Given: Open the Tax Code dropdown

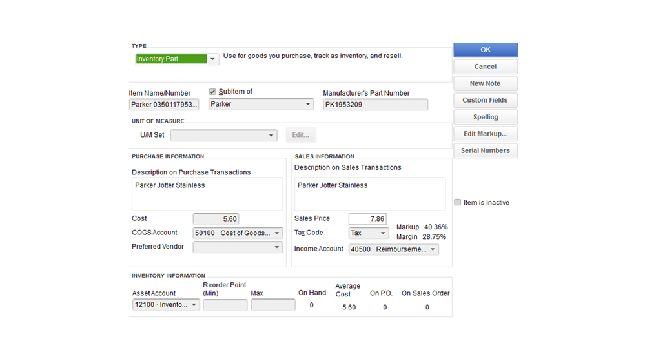Looking at the screenshot, I should (382, 233).
